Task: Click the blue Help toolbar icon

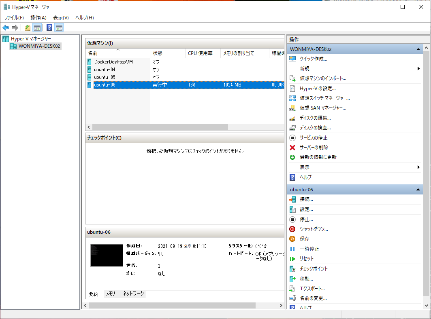Action: [x=49, y=28]
